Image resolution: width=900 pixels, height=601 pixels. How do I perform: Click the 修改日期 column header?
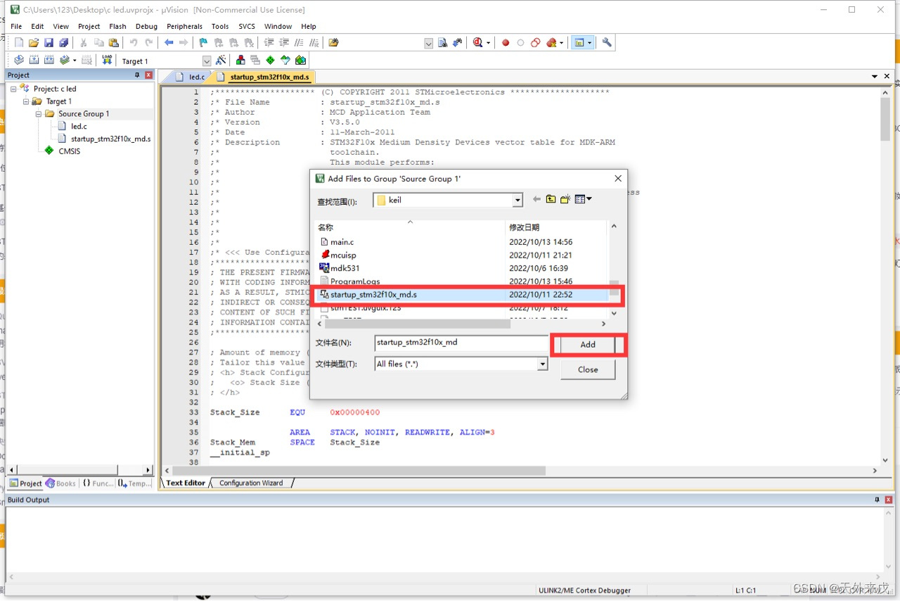(524, 227)
